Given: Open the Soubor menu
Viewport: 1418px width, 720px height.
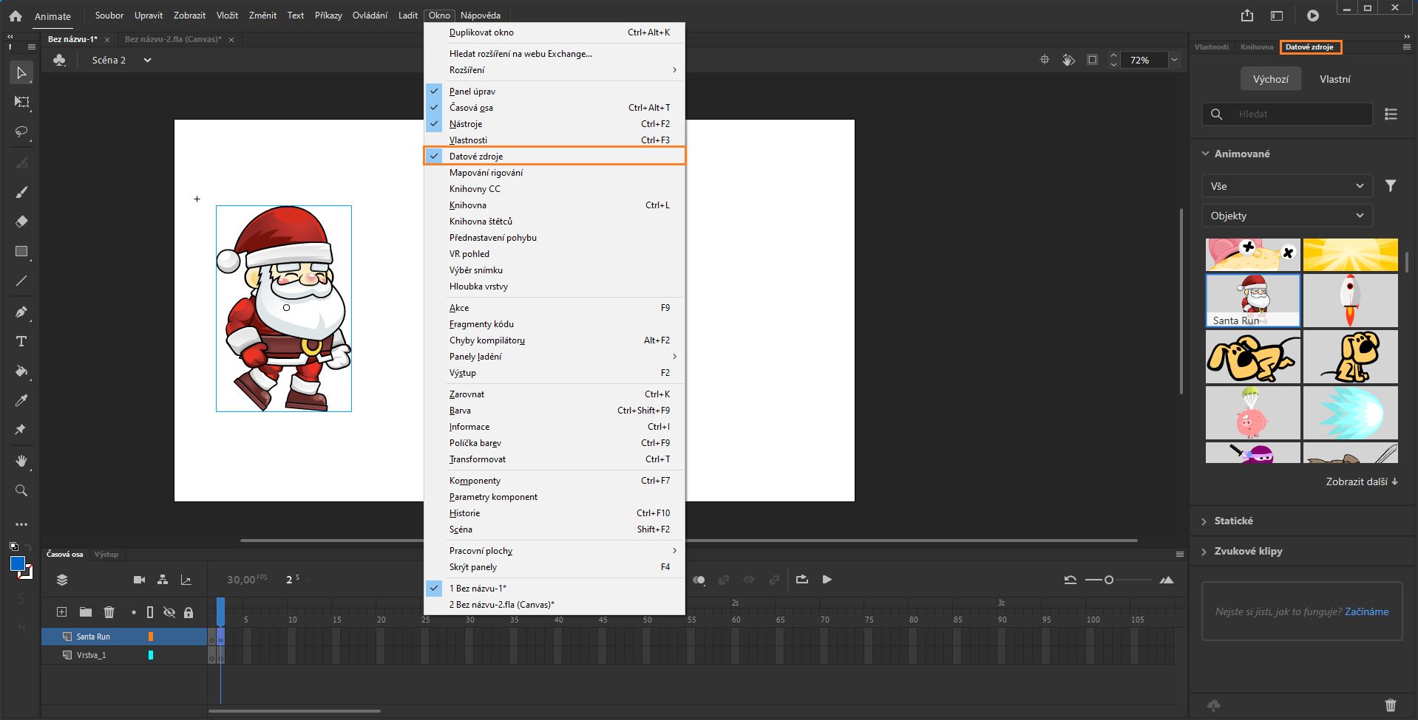Looking at the screenshot, I should tap(109, 16).
